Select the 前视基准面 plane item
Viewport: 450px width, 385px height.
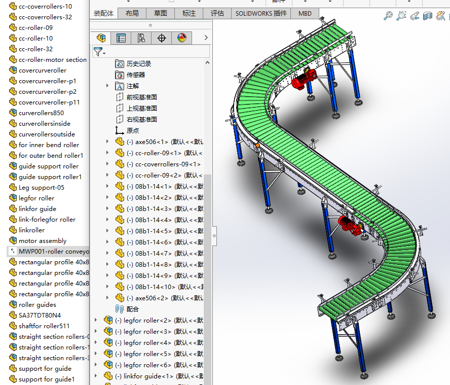tap(141, 97)
